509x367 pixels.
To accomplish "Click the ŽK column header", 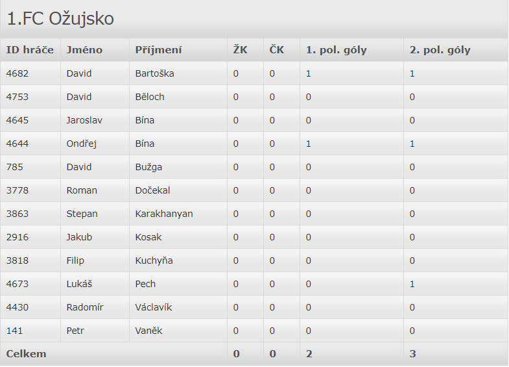I will (240, 50).
